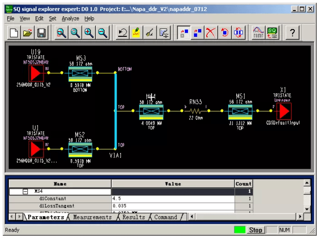The width and height of the screenshot is (319, 238).
Task: Click the undo arrow toolbar icon
Action: (x=123, y=33)
